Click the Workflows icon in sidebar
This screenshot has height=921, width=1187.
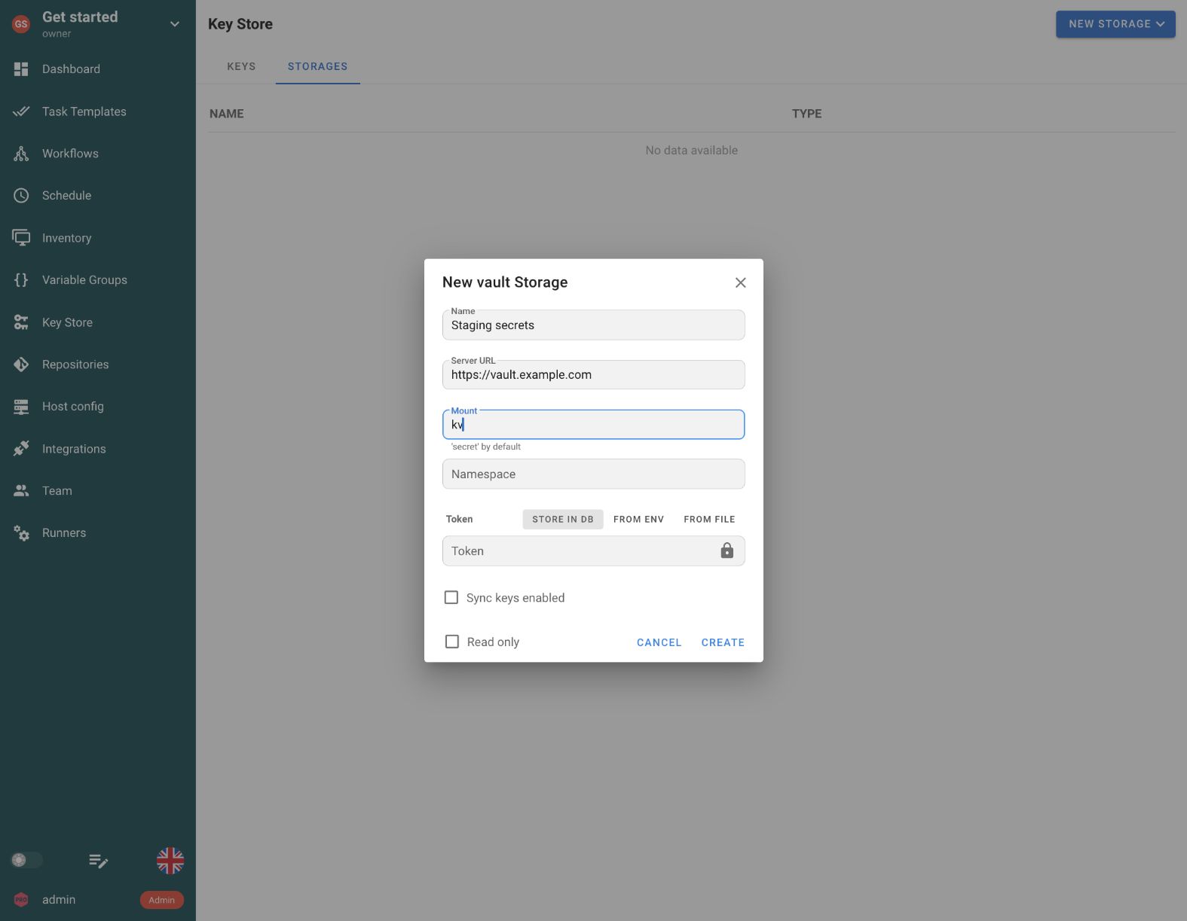point(21,154)
